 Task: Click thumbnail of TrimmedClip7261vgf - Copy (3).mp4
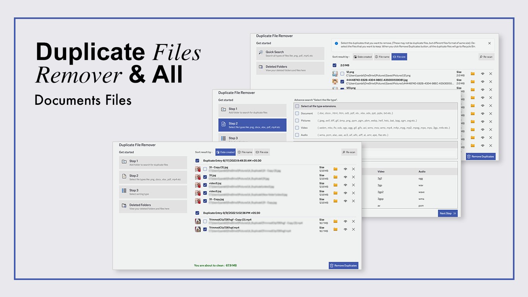pyautogui.click(x=198, y=221)
